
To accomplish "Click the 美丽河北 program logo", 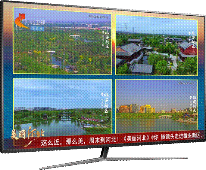I will click(28, 134).
